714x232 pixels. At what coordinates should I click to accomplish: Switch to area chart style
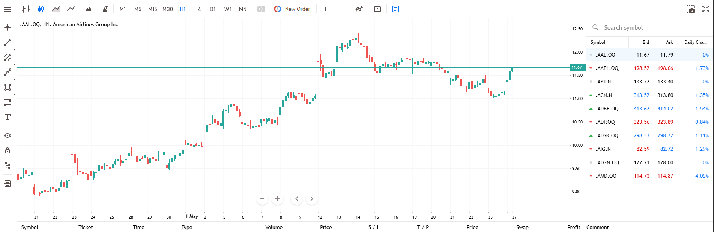tap(56, 9)
